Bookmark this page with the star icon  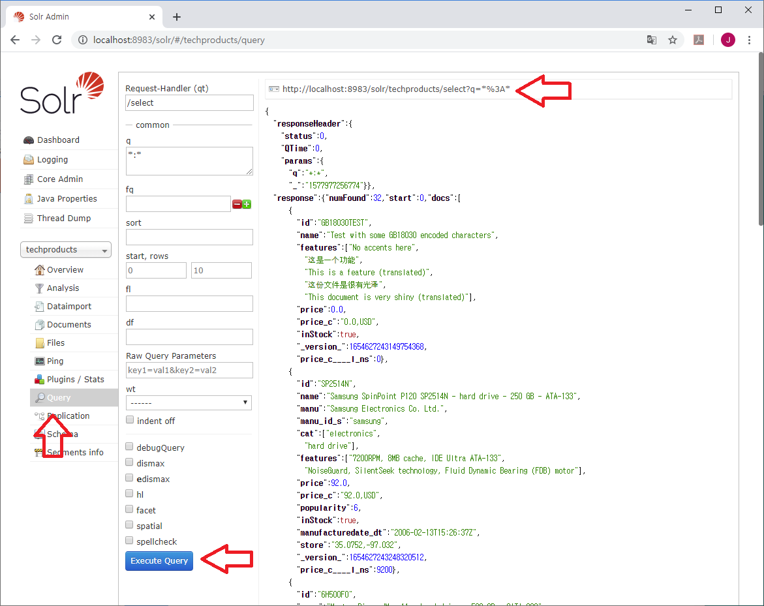(673, 40)
